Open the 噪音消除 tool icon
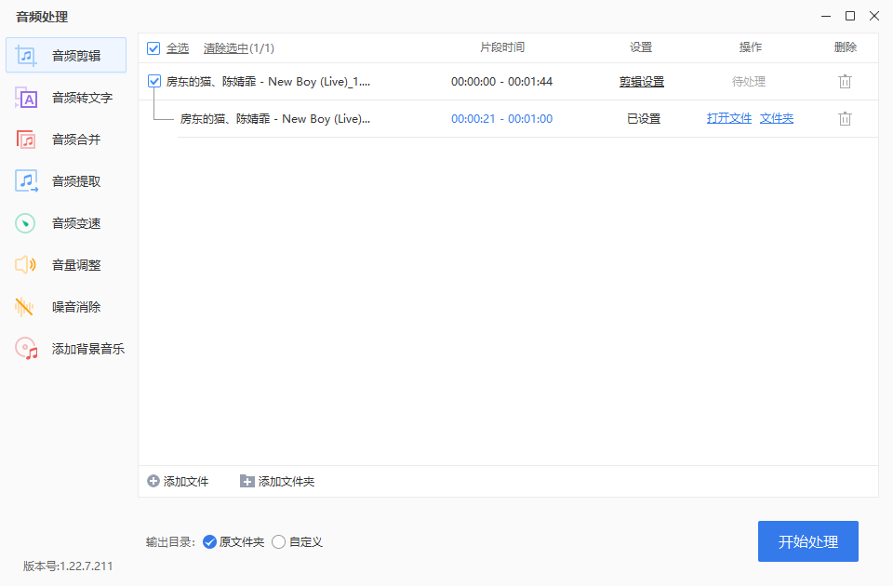 (25, 306)
